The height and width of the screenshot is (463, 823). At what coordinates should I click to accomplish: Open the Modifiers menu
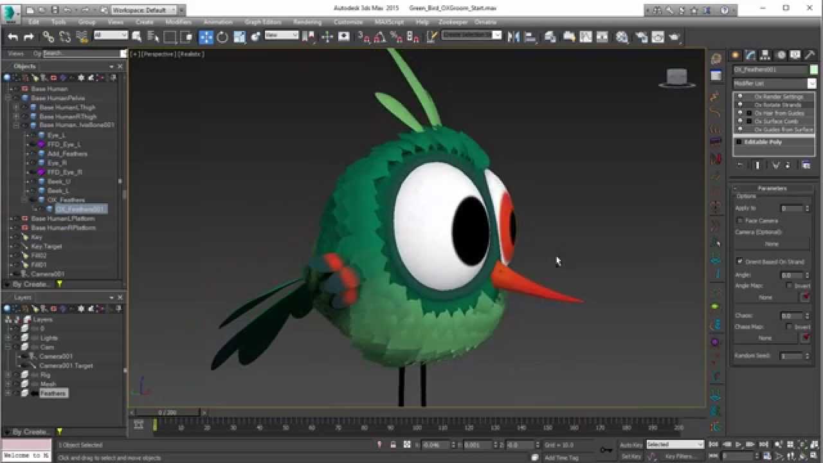(x=178, y=22)
